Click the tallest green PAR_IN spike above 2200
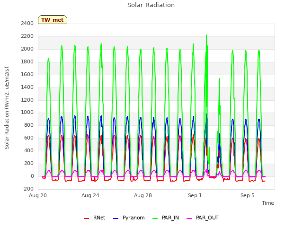Image resolution: width=303 pixels, height=227 pixels. point(206,36)
